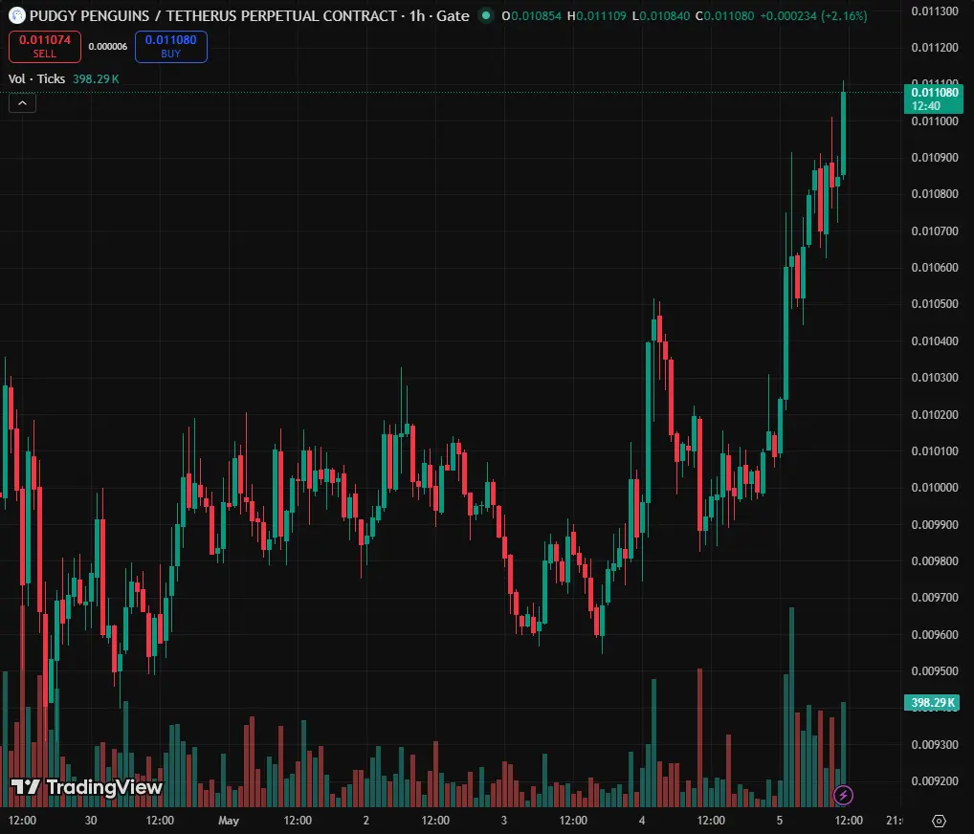The height and width of the screenshot is (834, 974).
Task: Click the '4' date label on time axis
Action: point(642,821)
